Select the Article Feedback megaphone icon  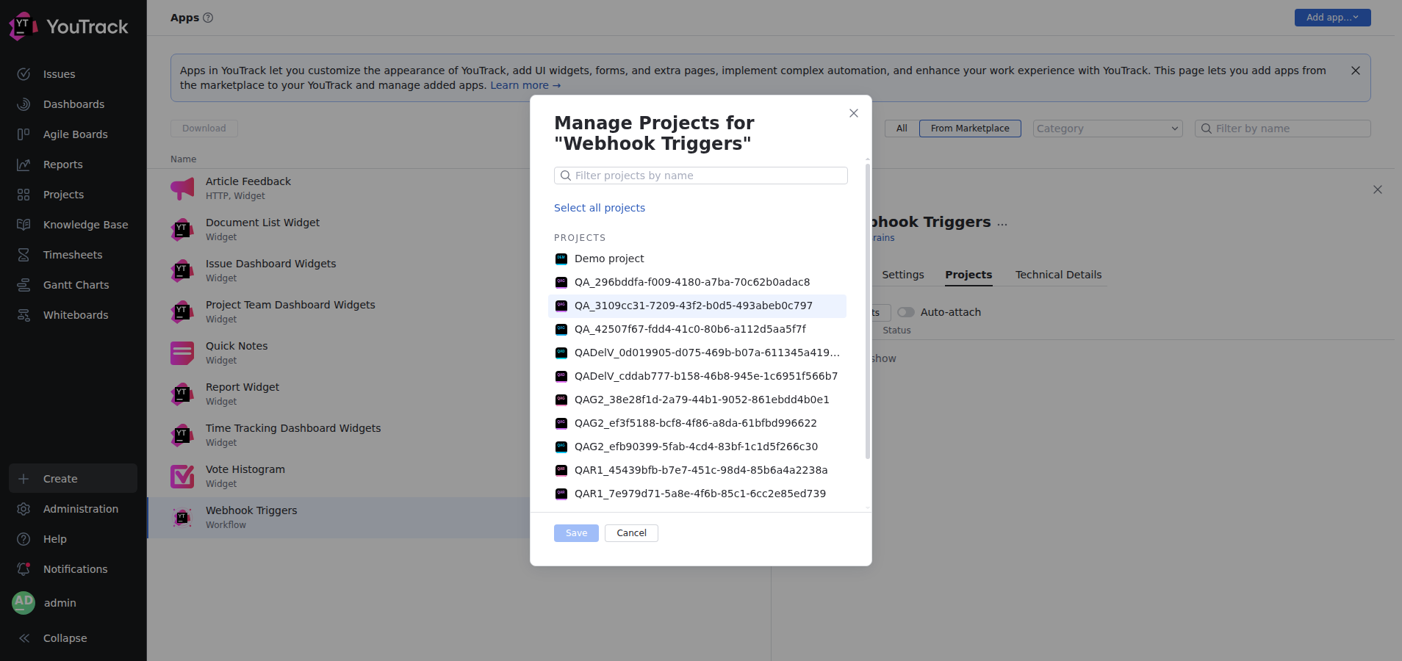pos(182,189)
